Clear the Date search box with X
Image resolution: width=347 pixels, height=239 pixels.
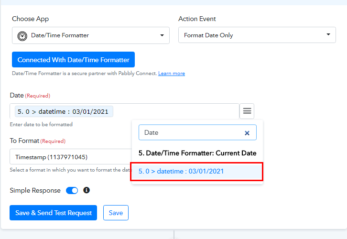tap(247, 133)
